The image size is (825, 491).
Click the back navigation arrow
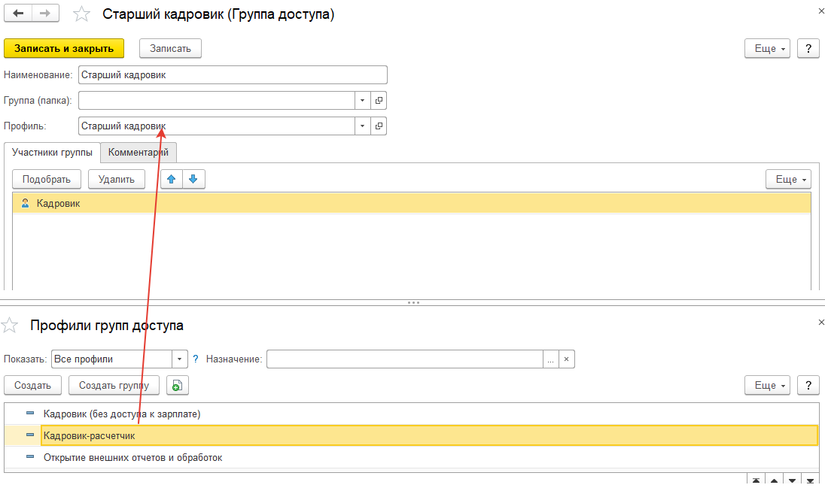(18, 14)
